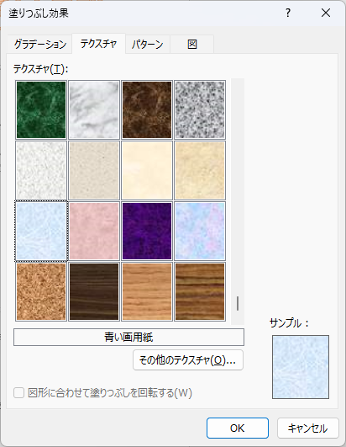
Task: Click the サンプル preview swatch
Action: point(301,367)
